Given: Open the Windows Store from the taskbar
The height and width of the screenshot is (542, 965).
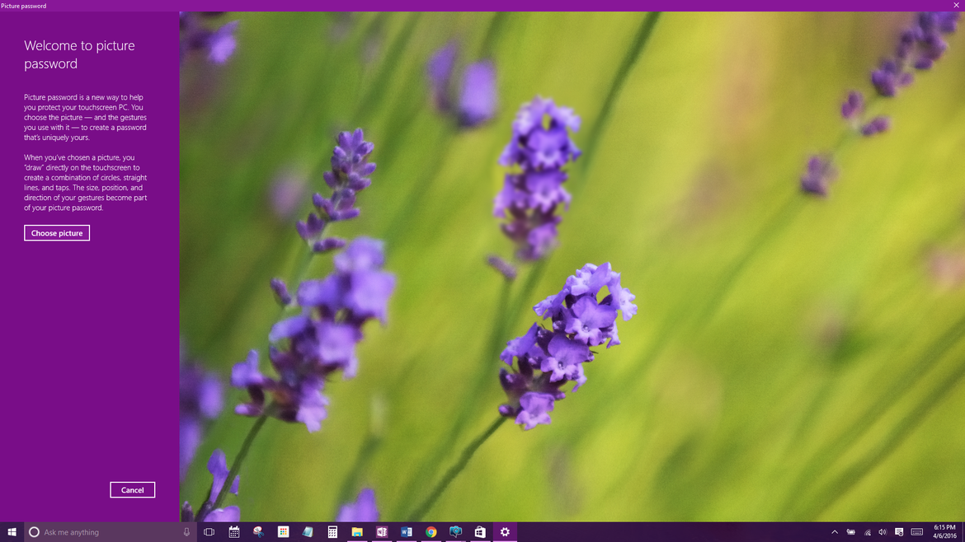Looking at the screenshot, I should click(479, 532).
